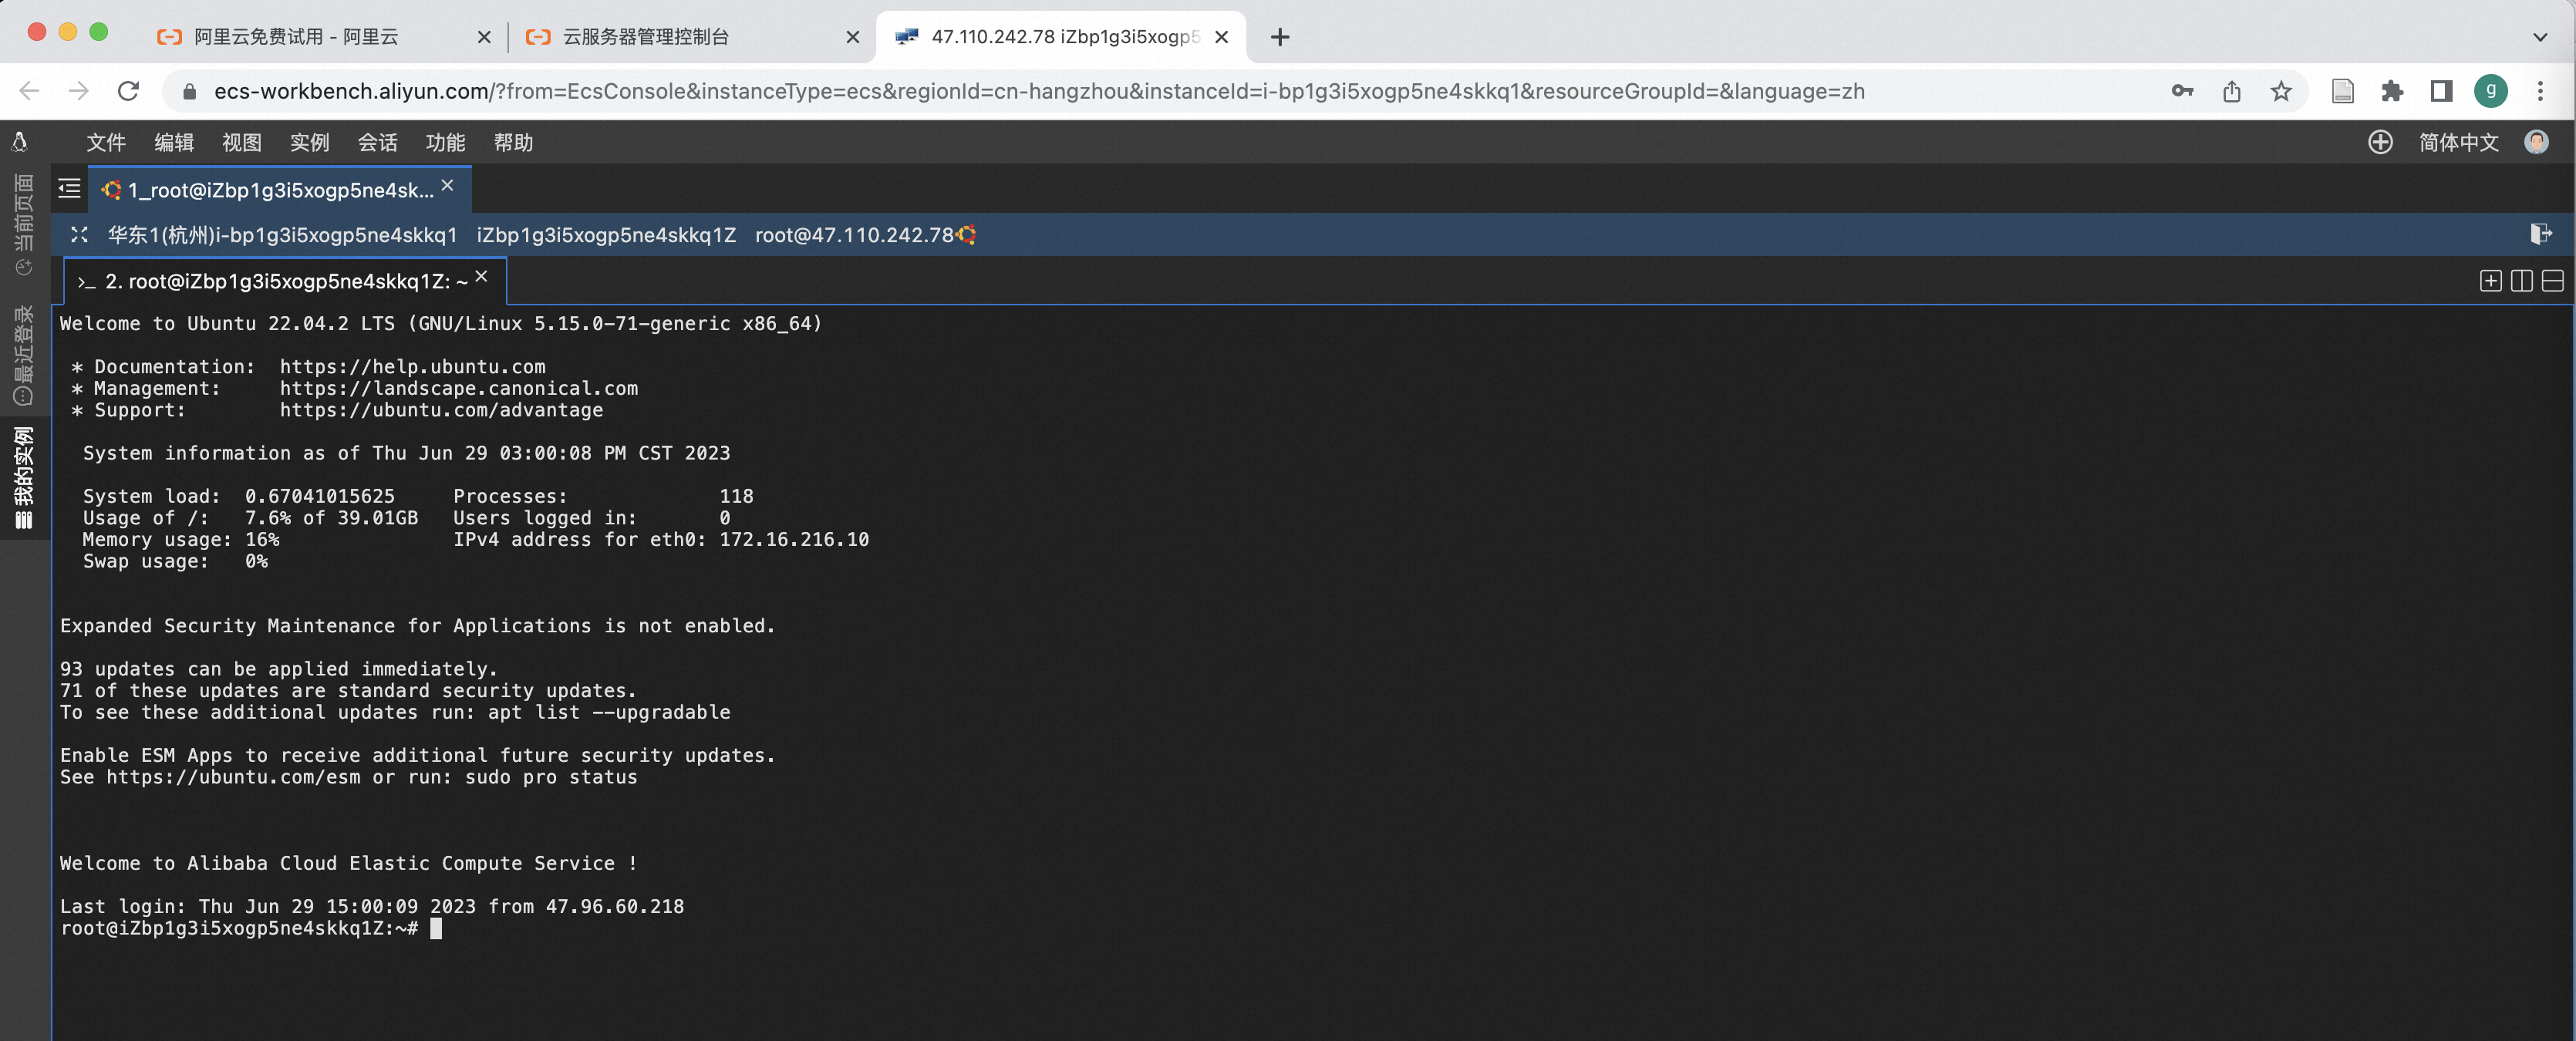Add a new terminal pane with plus square
Screen dimensions: 2576x1041
[x=2490, y=281]
